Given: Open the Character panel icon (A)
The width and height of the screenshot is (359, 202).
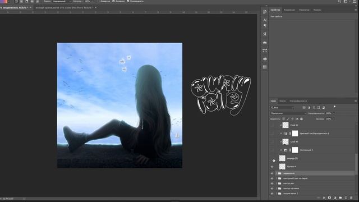Looking at the screenshot, I should (265, 20).
